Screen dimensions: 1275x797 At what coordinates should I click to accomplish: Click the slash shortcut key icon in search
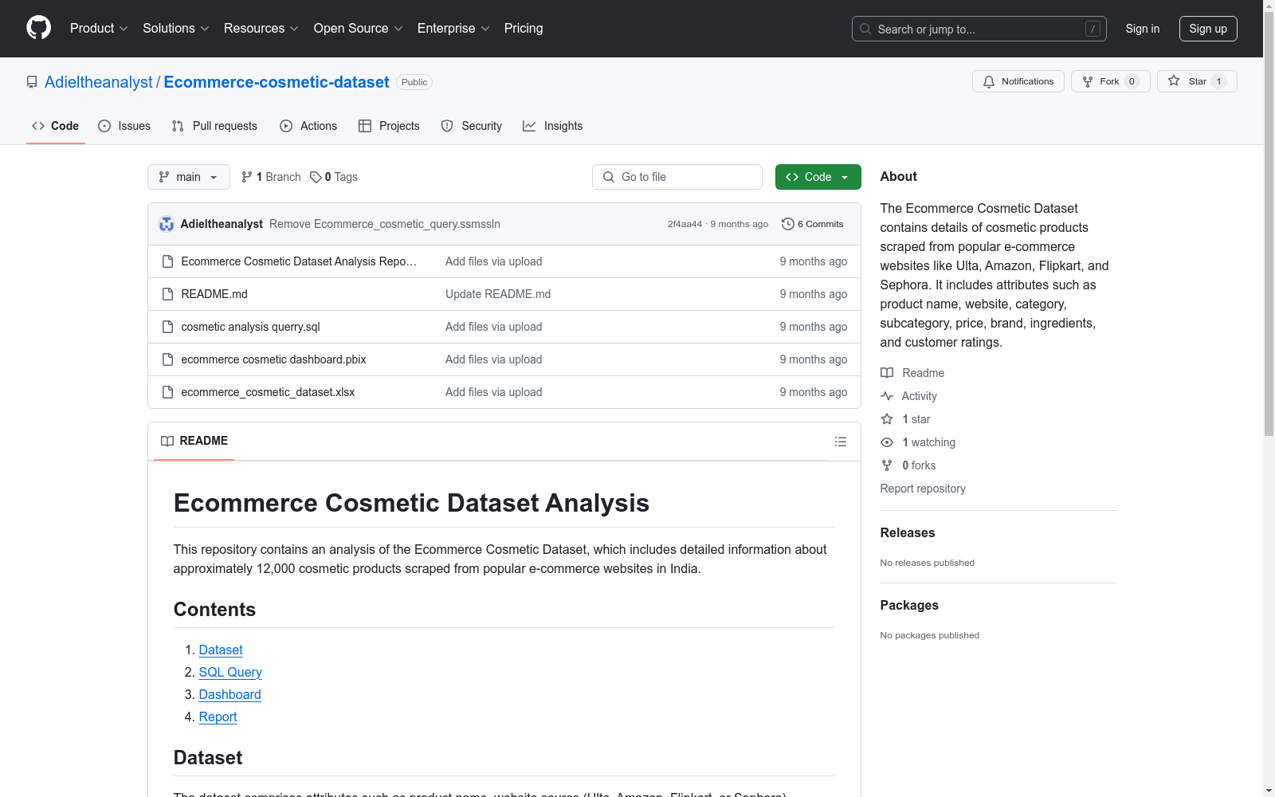[x=1093, y=29]
